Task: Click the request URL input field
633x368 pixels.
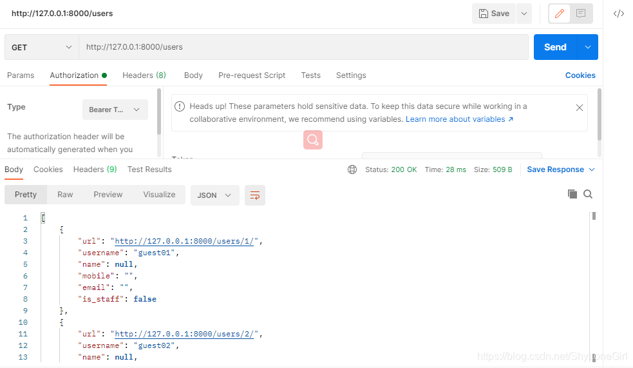Action: pyautogui.click(x=303, y=47)
